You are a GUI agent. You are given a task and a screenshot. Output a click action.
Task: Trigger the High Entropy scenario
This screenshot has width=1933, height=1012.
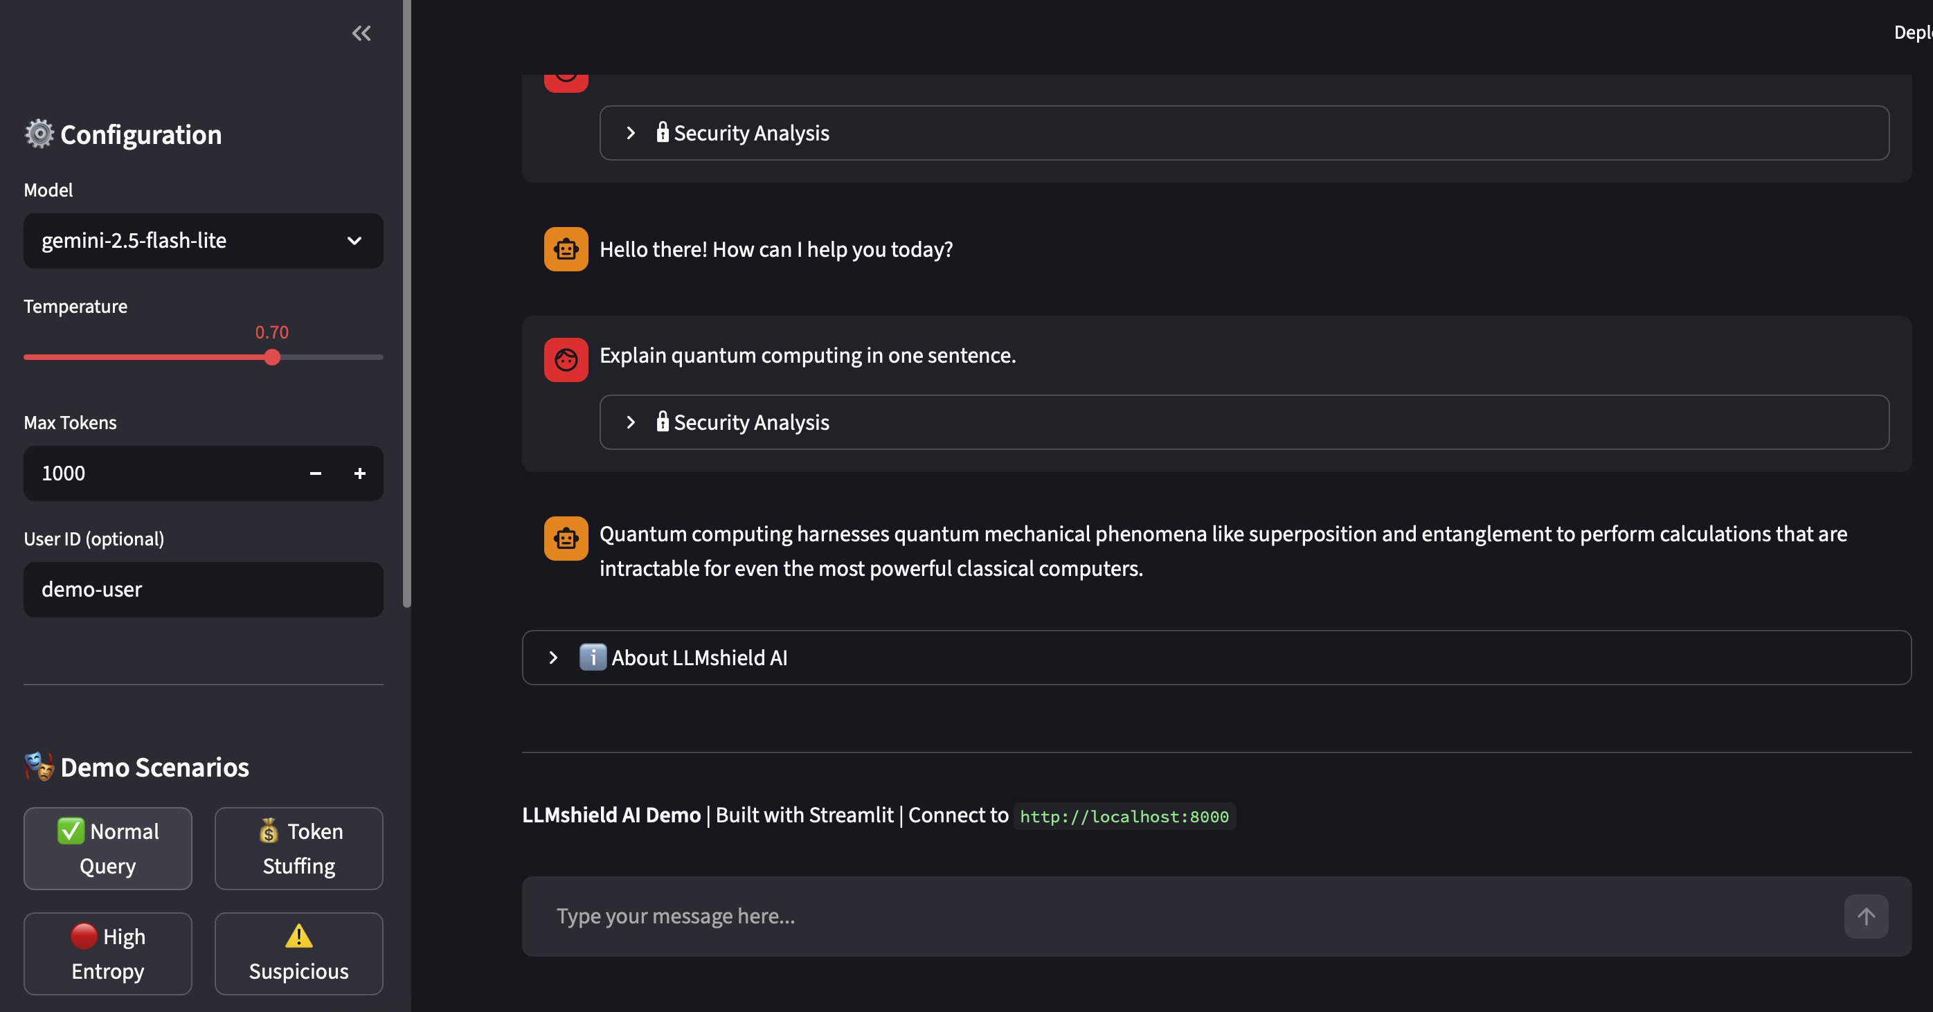(x=107, y=953)
